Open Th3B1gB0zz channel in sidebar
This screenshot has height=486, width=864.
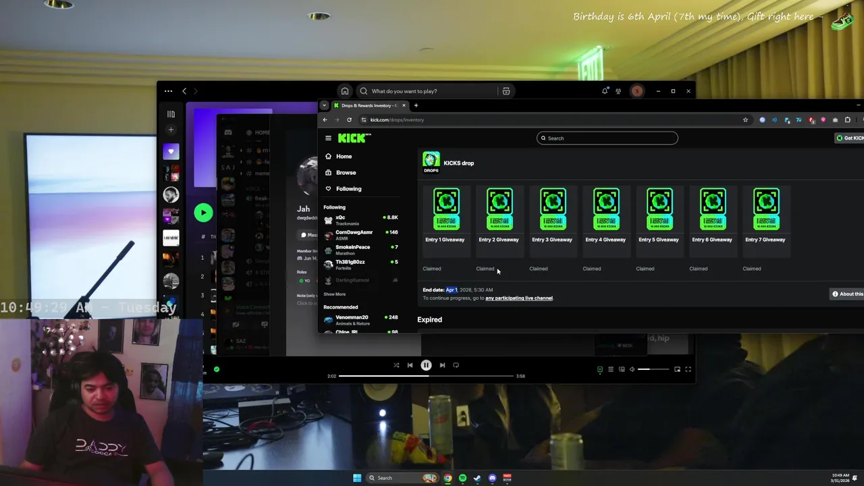coord(361,264)
